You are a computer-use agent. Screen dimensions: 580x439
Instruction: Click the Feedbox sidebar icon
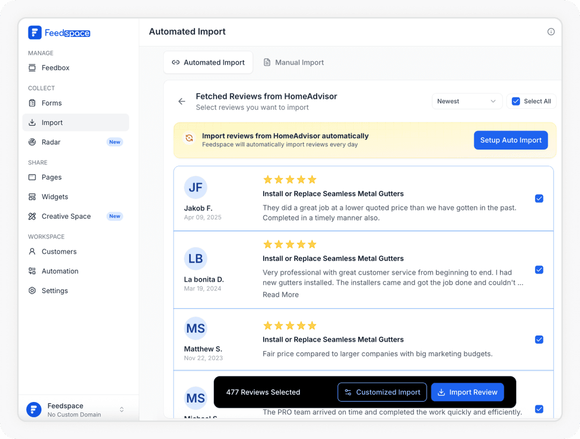[x=32, y=68]
